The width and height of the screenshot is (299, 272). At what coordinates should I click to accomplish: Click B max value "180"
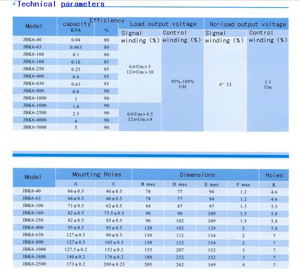(x=148, y=257)
